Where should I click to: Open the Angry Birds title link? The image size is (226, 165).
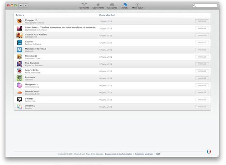tap(32, 70)
